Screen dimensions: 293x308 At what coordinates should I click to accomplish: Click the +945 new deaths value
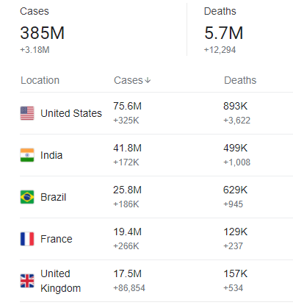click(x=233, y=204)
